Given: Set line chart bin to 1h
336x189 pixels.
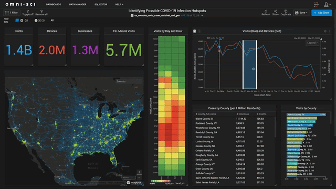Looking at the screenshot, I should (x=223, y=38).
